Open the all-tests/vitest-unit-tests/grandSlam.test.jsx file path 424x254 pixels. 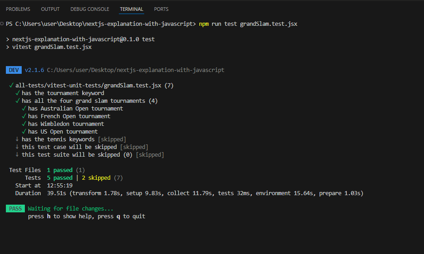coord(88,86)
